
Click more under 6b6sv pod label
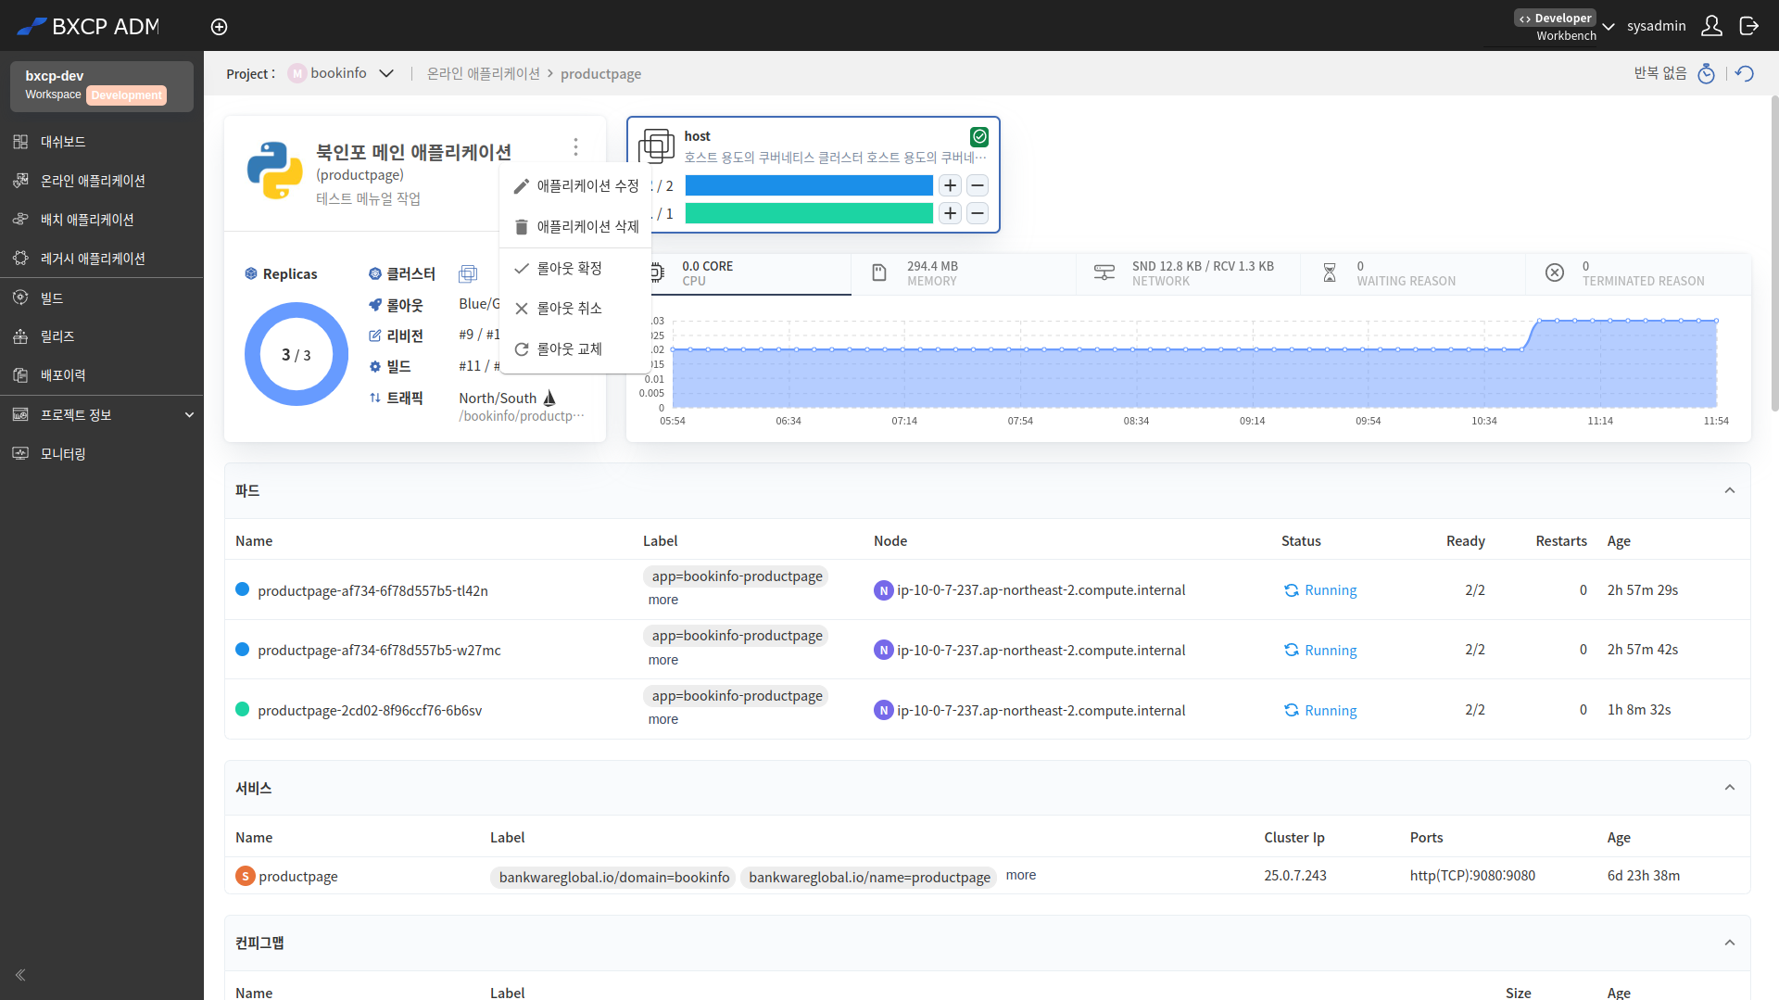pos(663,719)
